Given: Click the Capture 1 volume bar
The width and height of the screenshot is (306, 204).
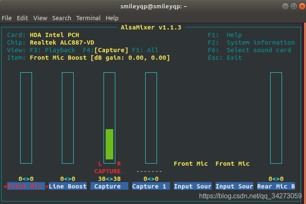Looking at the screenshot, I should pyautogui.click(x=151, y=118).
